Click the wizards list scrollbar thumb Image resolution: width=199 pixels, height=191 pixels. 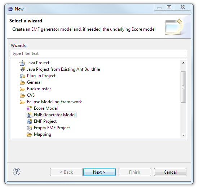click(183, 87)
